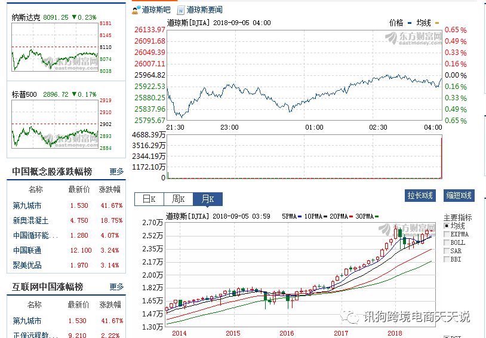Open 第九城市 in 中国概念股 list
This screenshot has height=338, width=486.
[27, 205]
